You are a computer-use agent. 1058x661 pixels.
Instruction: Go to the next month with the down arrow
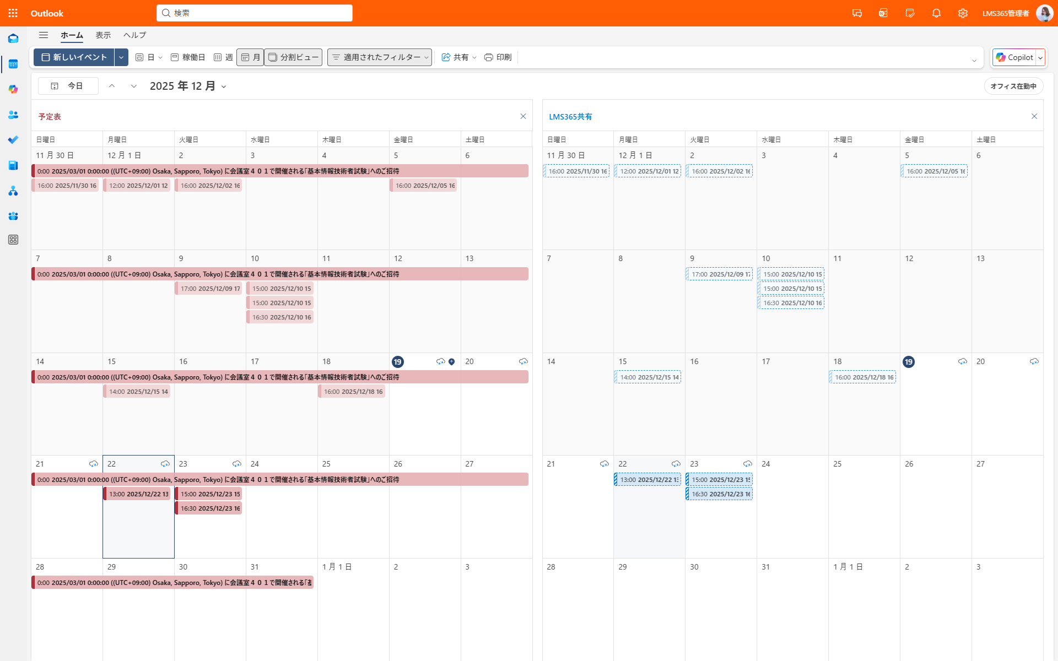[x=134, y=86]
